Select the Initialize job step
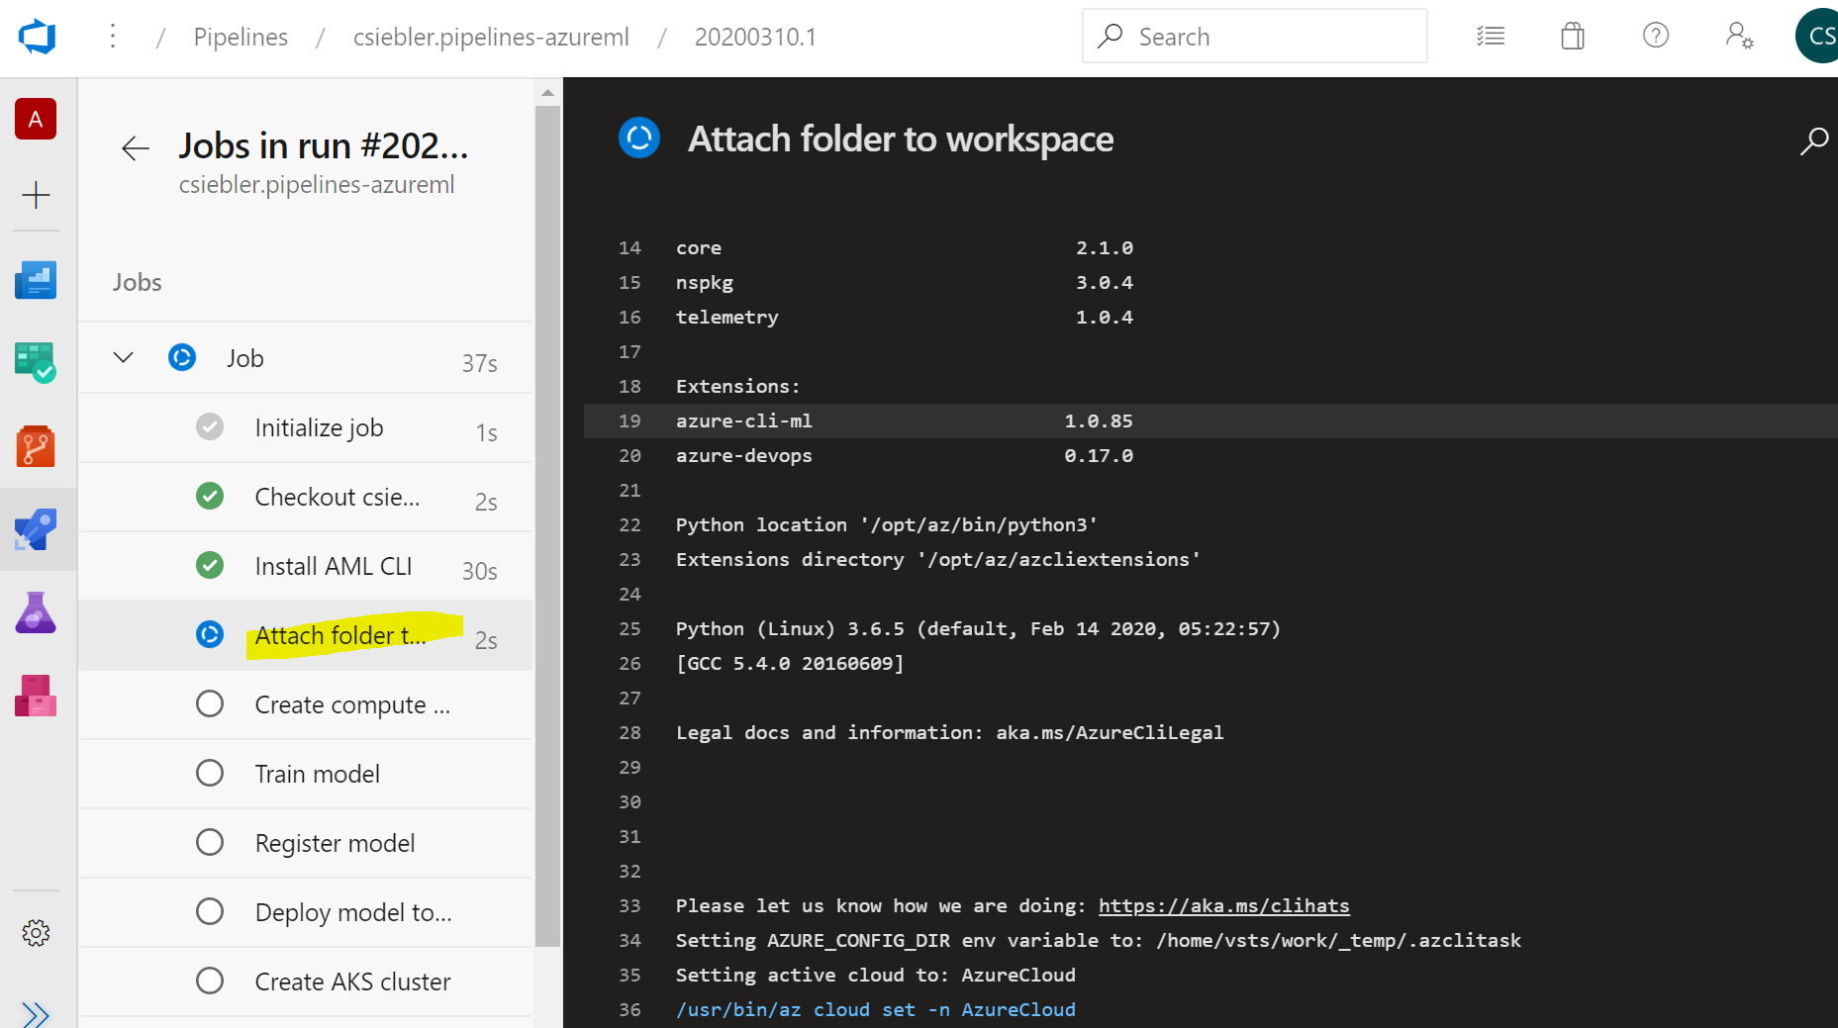 click(306, 427)
